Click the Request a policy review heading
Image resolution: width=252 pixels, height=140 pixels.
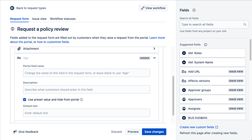43,29
